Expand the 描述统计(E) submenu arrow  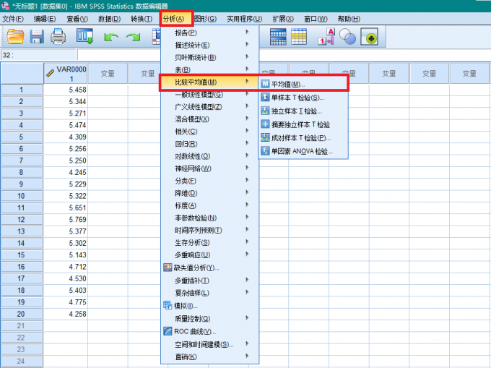(x=247, y=45)
